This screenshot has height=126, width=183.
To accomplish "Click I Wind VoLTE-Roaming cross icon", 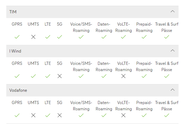I will pos(123,76).
